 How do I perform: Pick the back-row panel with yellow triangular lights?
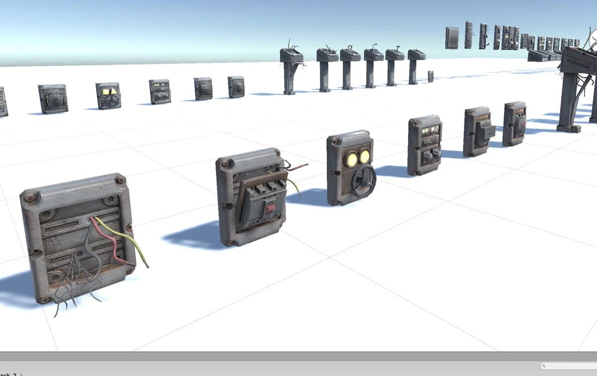108,95
